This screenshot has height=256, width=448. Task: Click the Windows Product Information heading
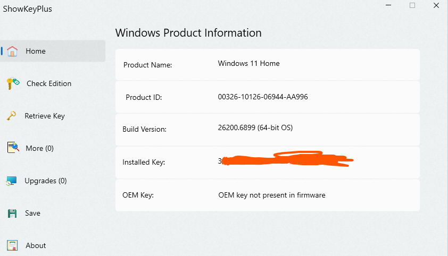point(188,33)
